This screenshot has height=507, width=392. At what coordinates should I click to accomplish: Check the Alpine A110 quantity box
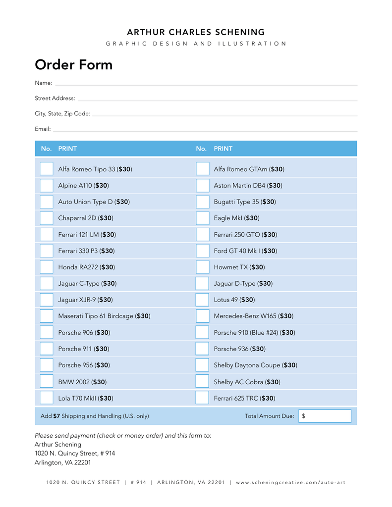[47, 185]
